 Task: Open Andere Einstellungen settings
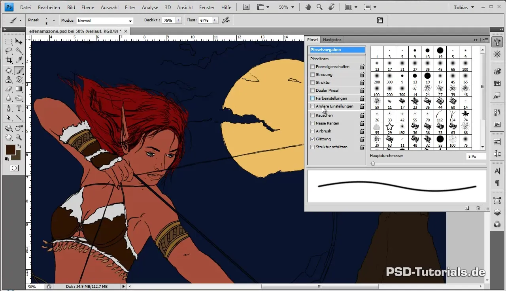(334, 106)
